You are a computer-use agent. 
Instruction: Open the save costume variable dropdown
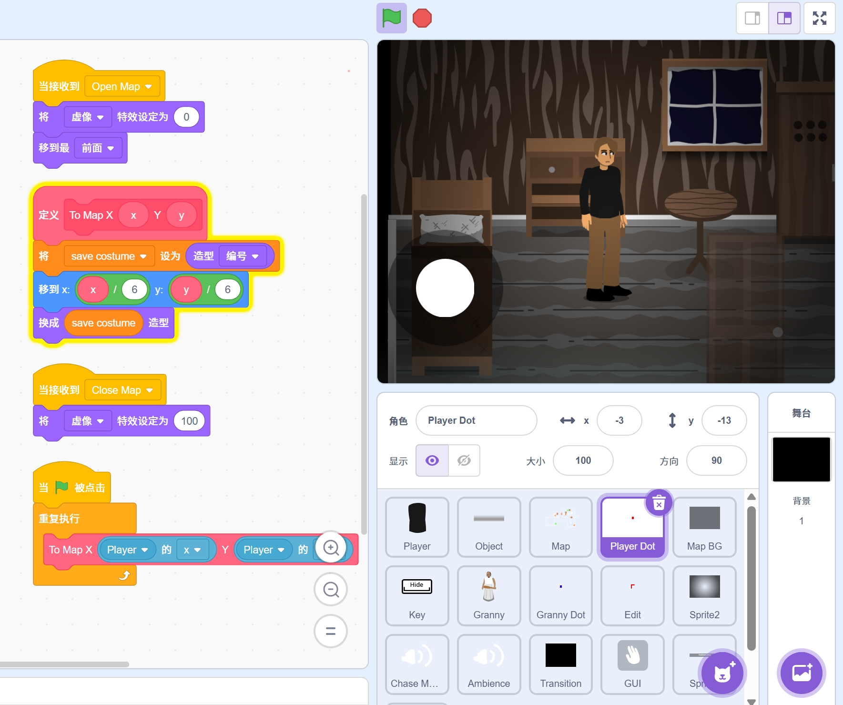(x=143, y=256)
